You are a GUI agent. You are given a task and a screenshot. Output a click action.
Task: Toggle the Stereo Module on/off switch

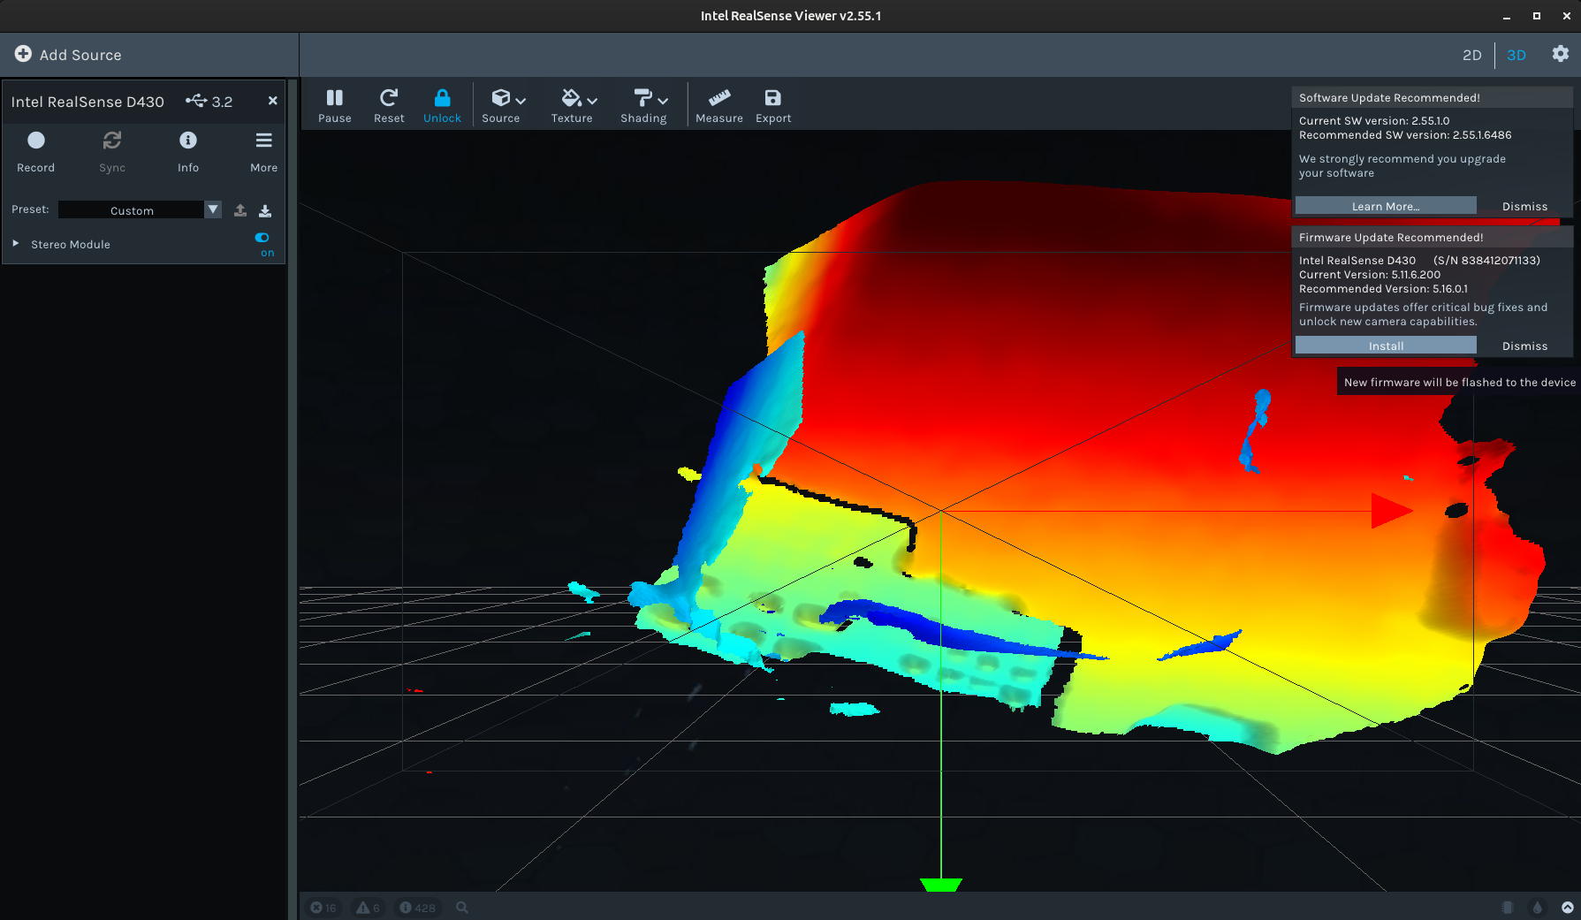click(x=262, y=238)
